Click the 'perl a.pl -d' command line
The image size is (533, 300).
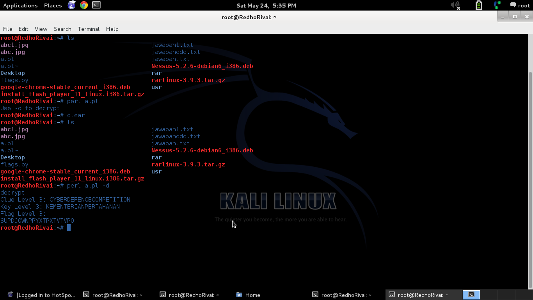pyautogui.click(x=88, y=186)
